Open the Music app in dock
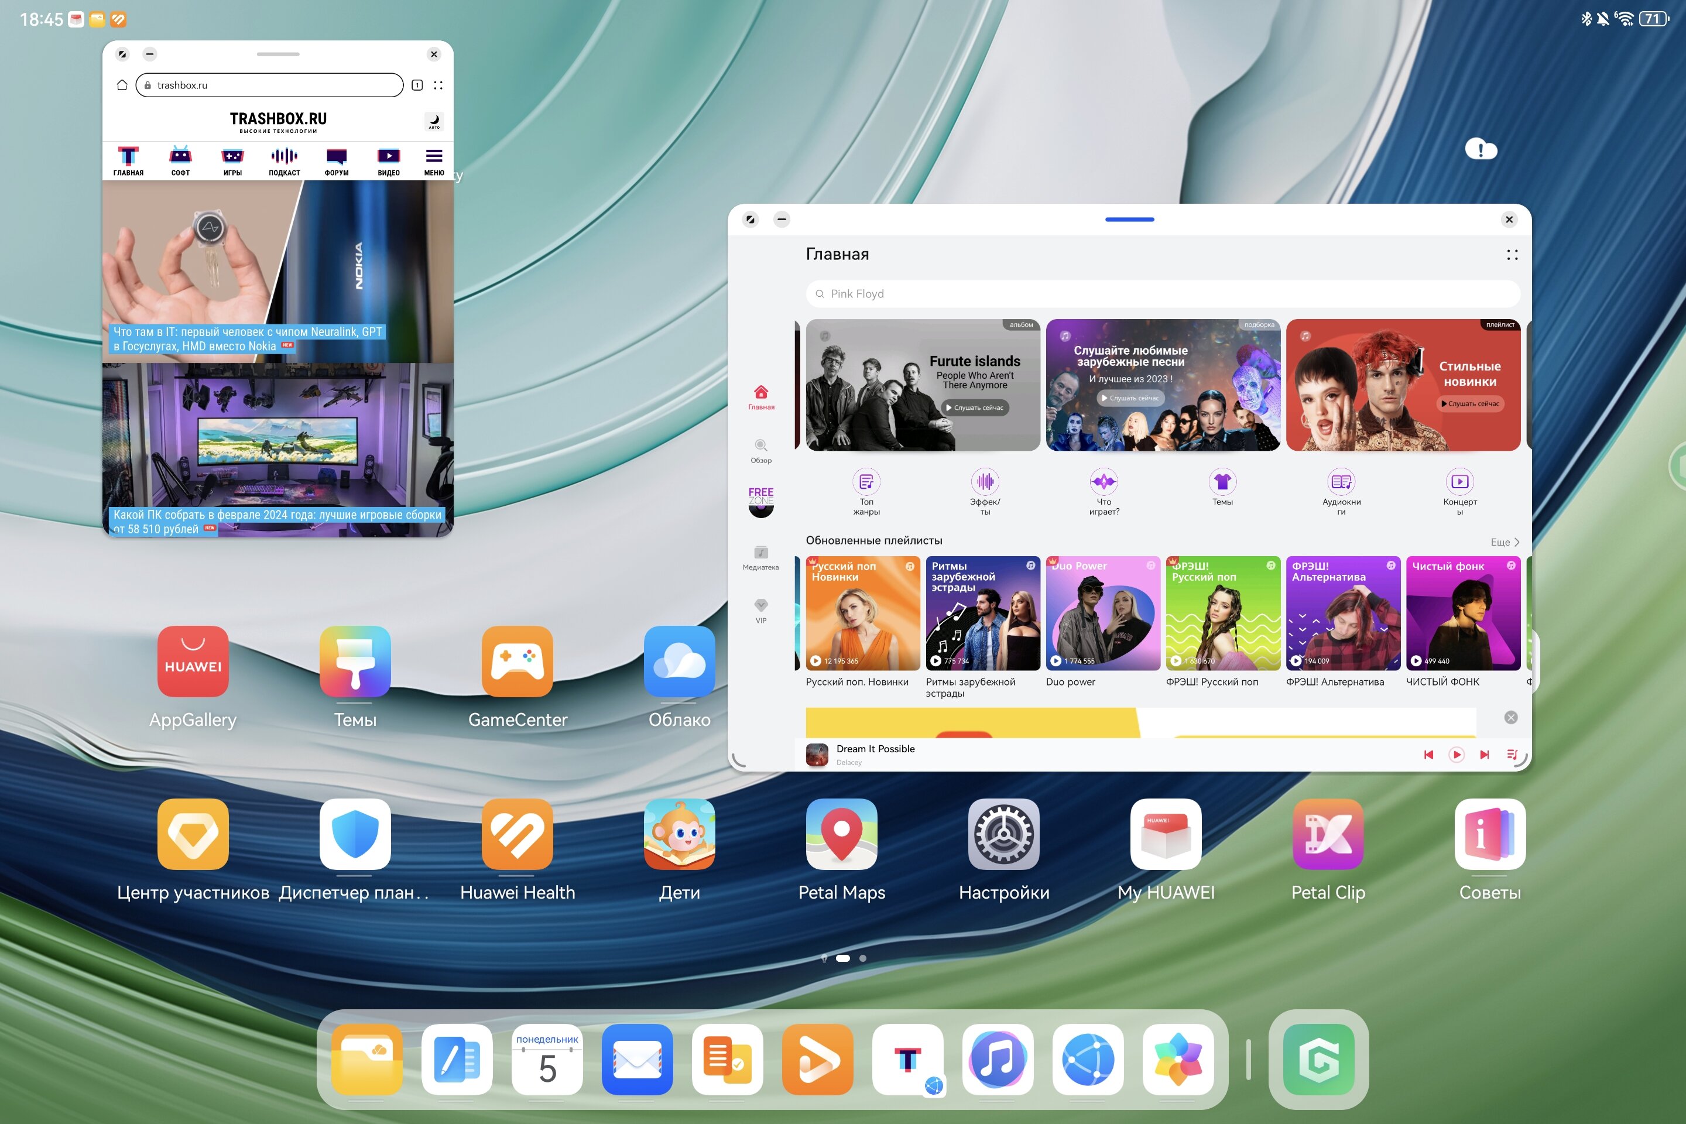 pyautogui.click(x=998, y=1060)
